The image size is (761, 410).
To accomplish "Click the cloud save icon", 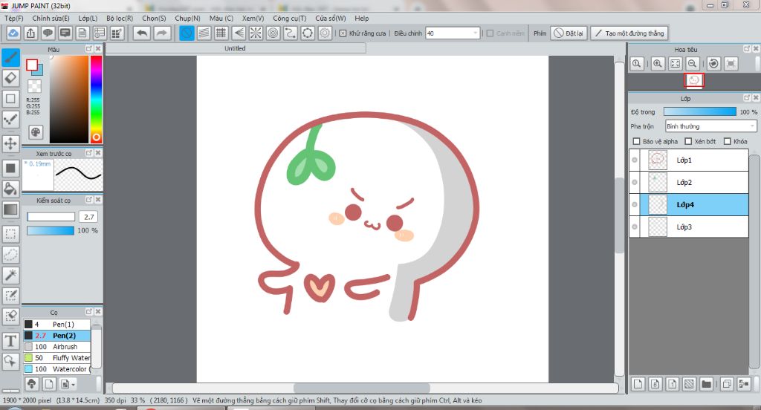I will click(x=13, y=33).
